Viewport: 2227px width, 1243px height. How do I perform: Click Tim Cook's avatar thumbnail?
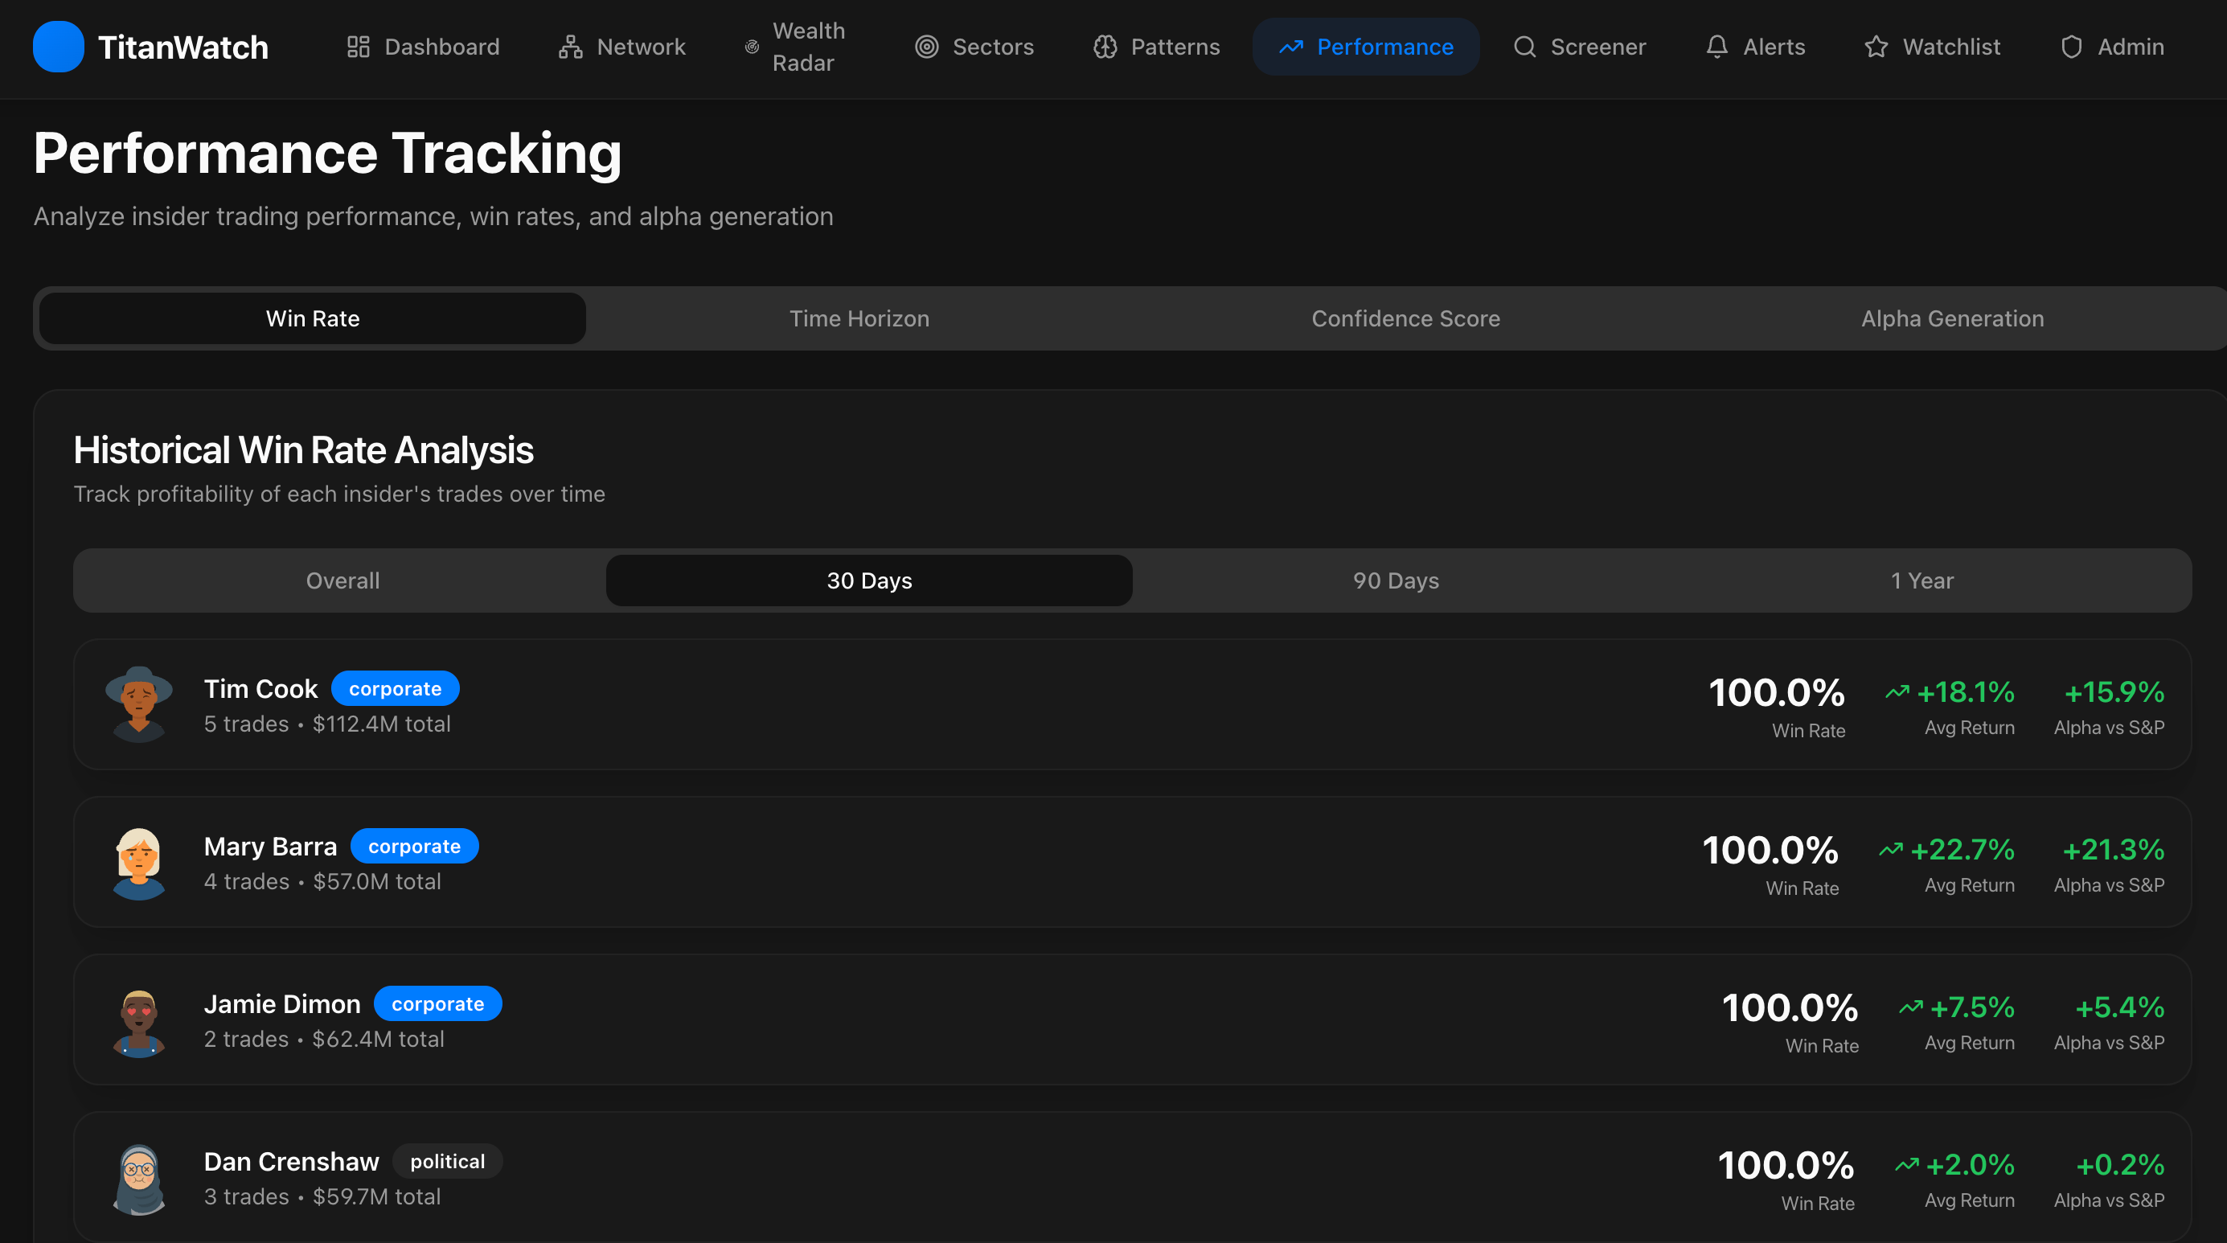click(139, 704)
